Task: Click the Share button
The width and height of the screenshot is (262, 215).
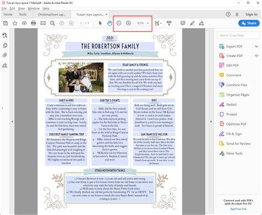Action: coord(249,23)
